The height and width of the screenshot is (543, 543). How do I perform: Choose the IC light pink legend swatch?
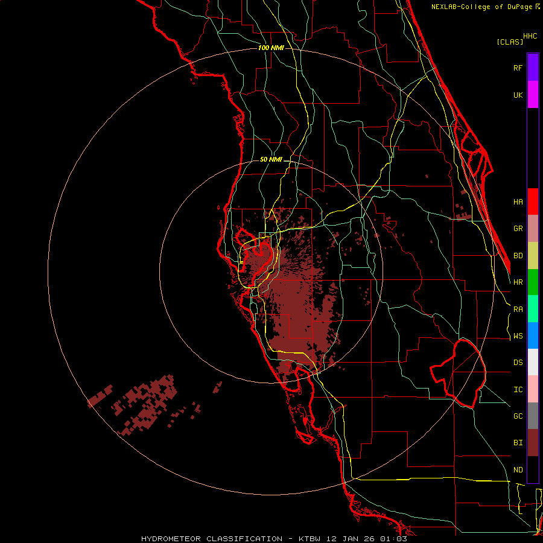click(x=533, y=389)
